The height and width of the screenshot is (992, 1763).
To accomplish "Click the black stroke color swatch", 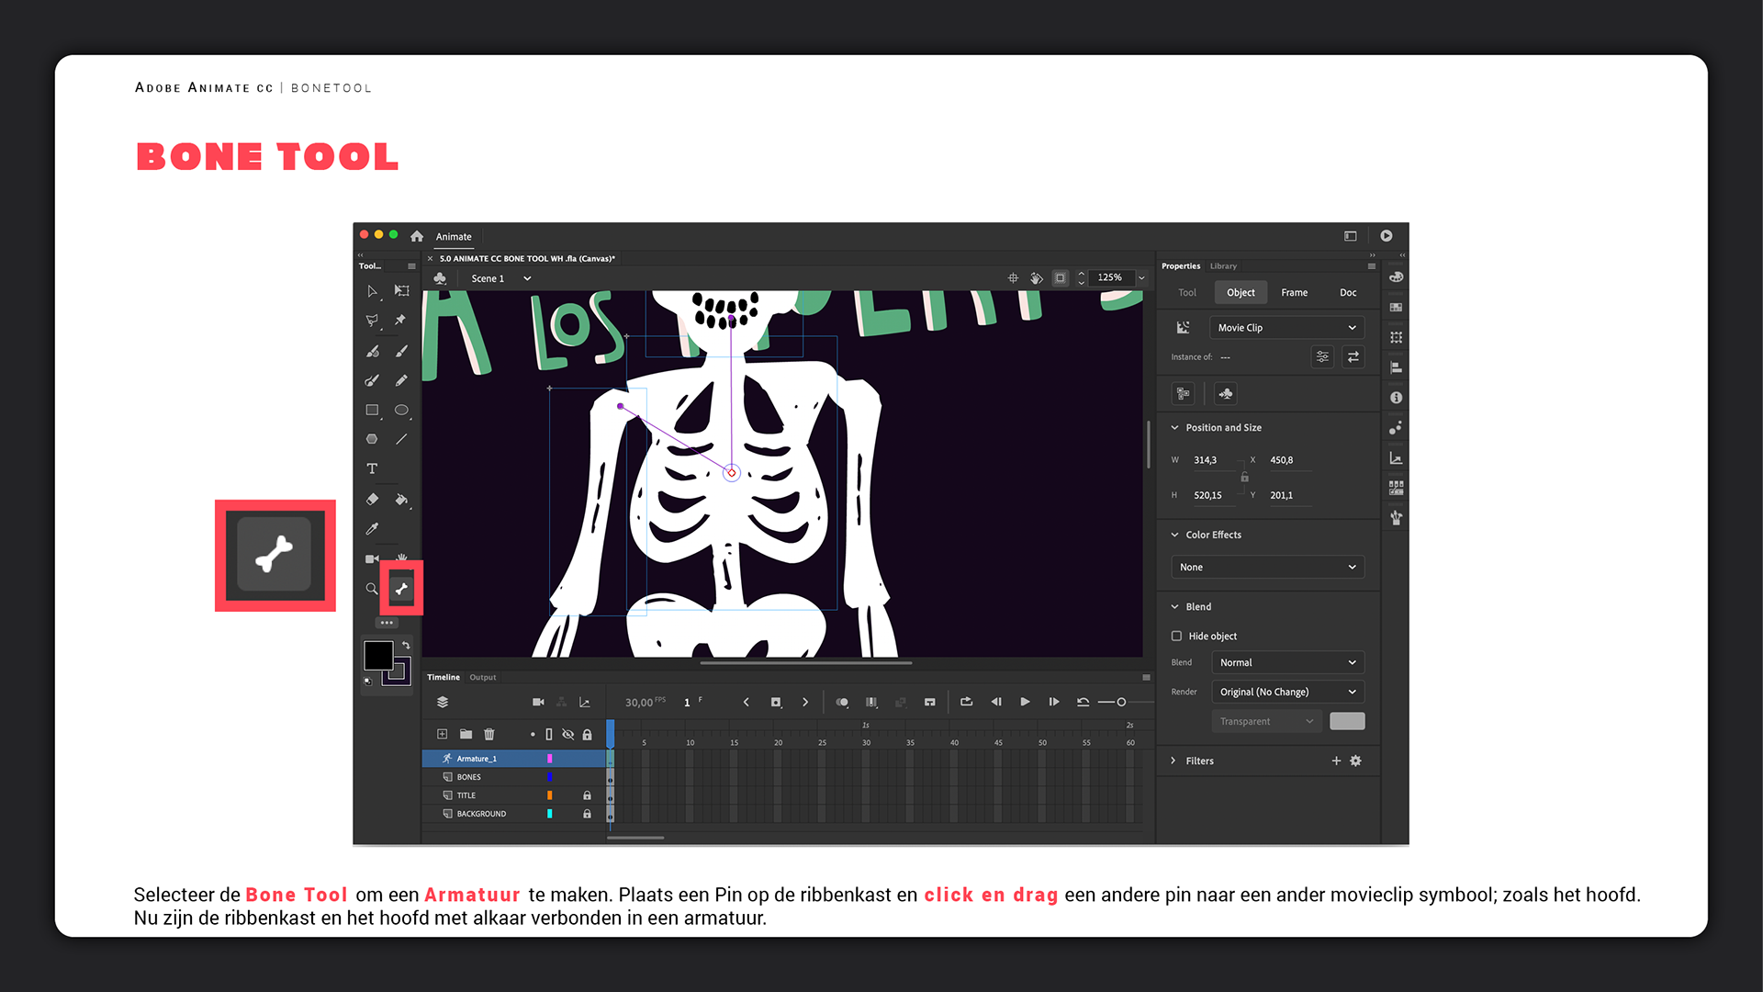I will [x=377, y=655].
